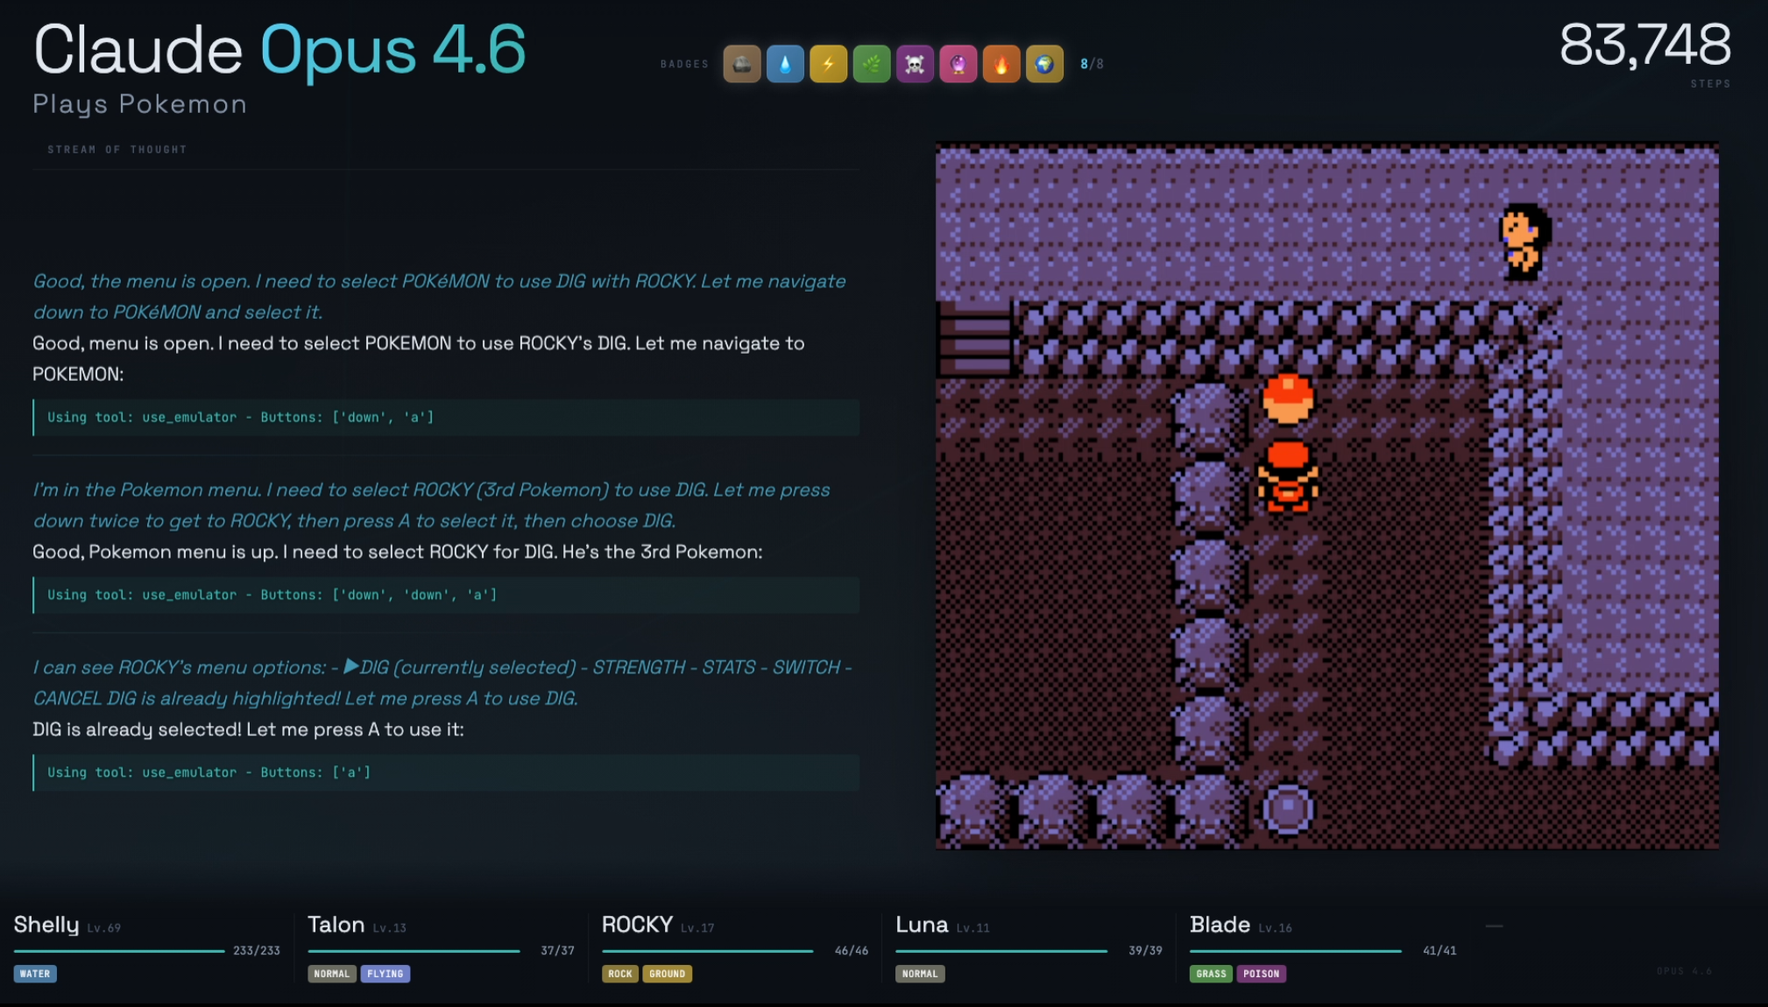
Task: Click Talon's FLYING type tag
Action: [x=385, y=974]
